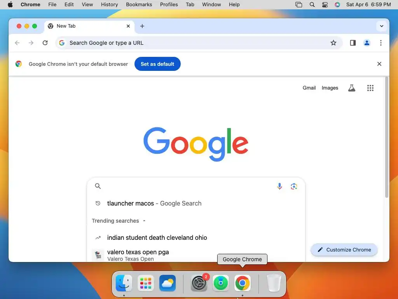Open Control Center in menu bar
The width and height of the screenshot is (398, 299).
click(325, 5)
